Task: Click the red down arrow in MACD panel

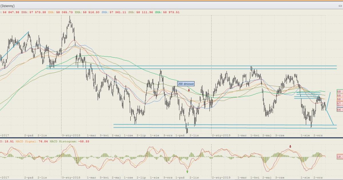Action: click(x=290, y=147)
